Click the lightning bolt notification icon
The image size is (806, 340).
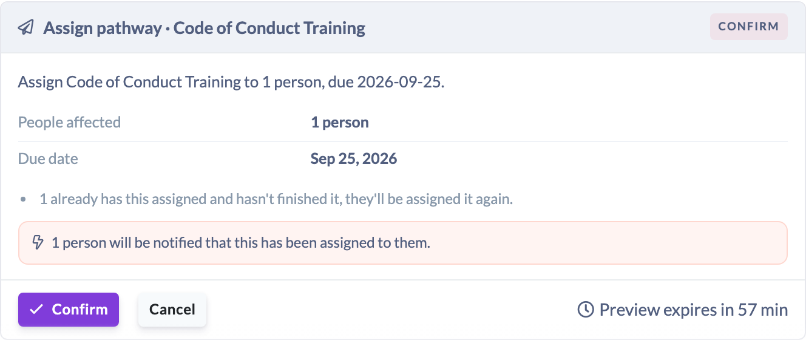[x=38, y=243]
